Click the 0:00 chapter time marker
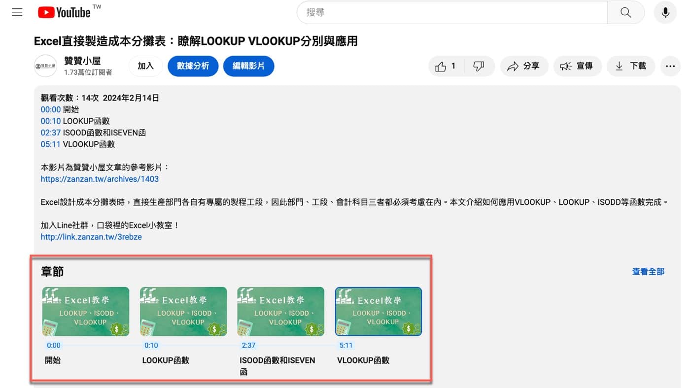 54,345
